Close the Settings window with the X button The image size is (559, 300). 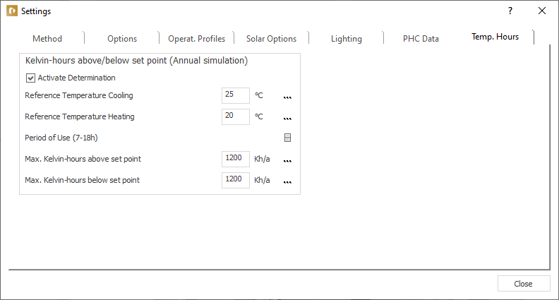coord(542,11)
